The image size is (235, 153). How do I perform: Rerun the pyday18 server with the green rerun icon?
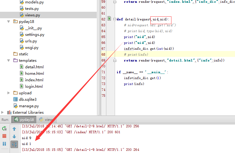pyautogui.click(x=4, y=129)
